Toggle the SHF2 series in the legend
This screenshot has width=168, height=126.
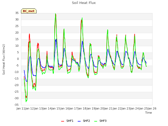tap(84, 121)
